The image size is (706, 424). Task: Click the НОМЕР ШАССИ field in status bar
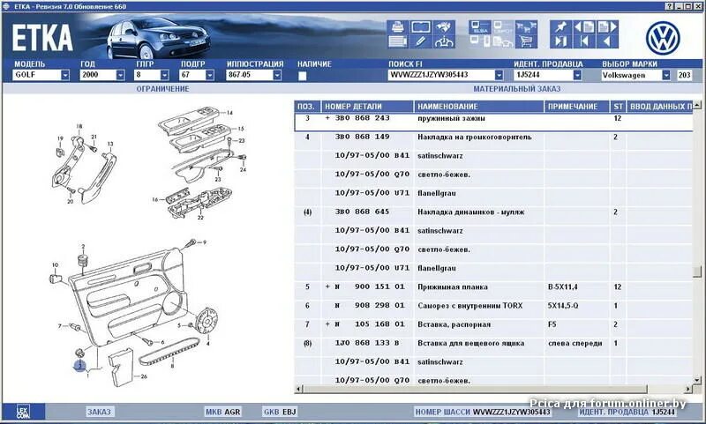(483, 412)
